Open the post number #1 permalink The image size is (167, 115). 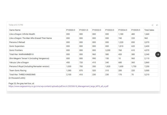pos(157,25)
